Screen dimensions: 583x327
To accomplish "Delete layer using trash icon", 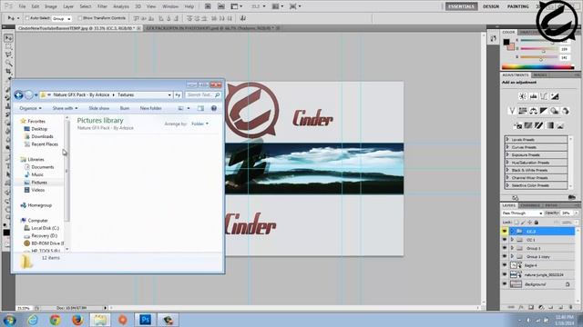I will 571,307.
